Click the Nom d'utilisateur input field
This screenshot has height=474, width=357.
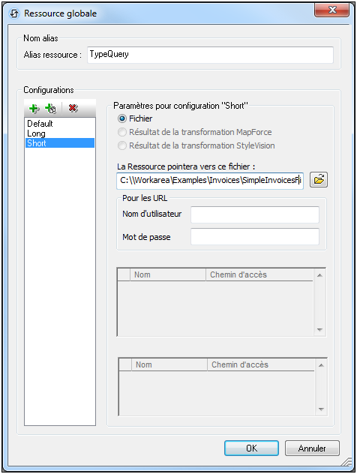pyautogui.click(x=255, y=214)
